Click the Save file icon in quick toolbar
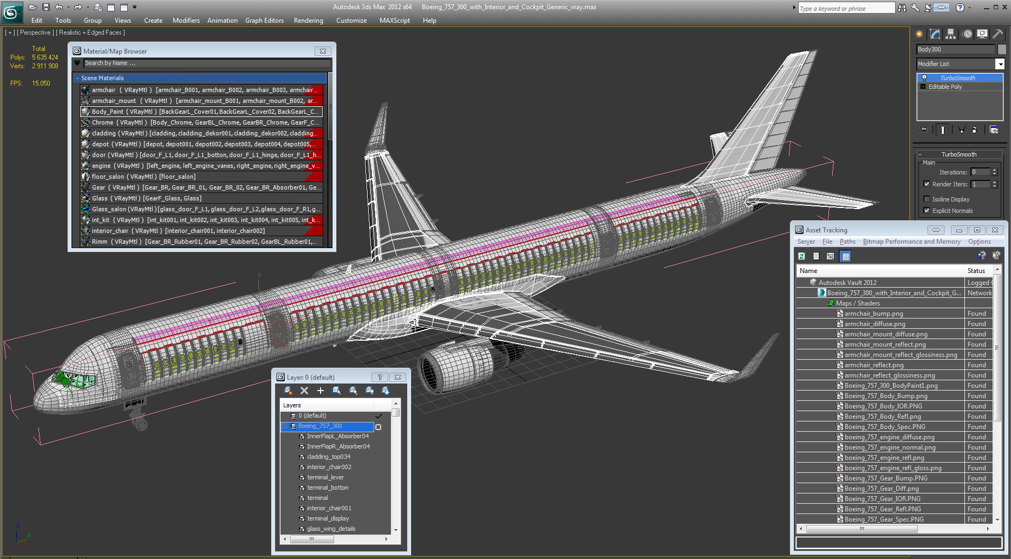The height and width of the screenshot is (559, 1011). [46, 7]
